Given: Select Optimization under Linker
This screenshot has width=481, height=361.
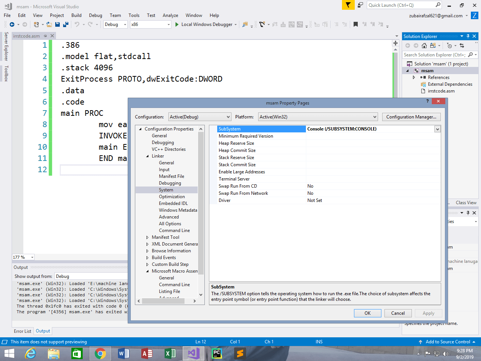Looking at the screenshot, I should (172, 197).
